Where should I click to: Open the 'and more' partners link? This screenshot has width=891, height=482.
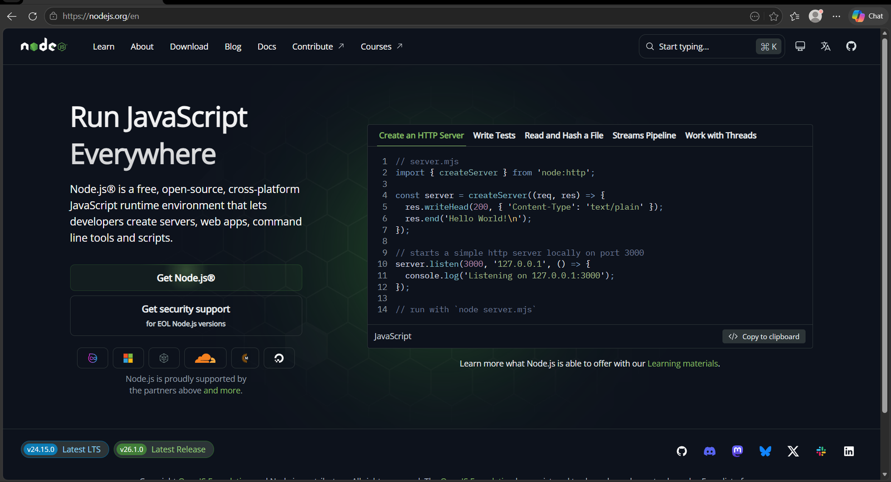click(x=222, y=391)
